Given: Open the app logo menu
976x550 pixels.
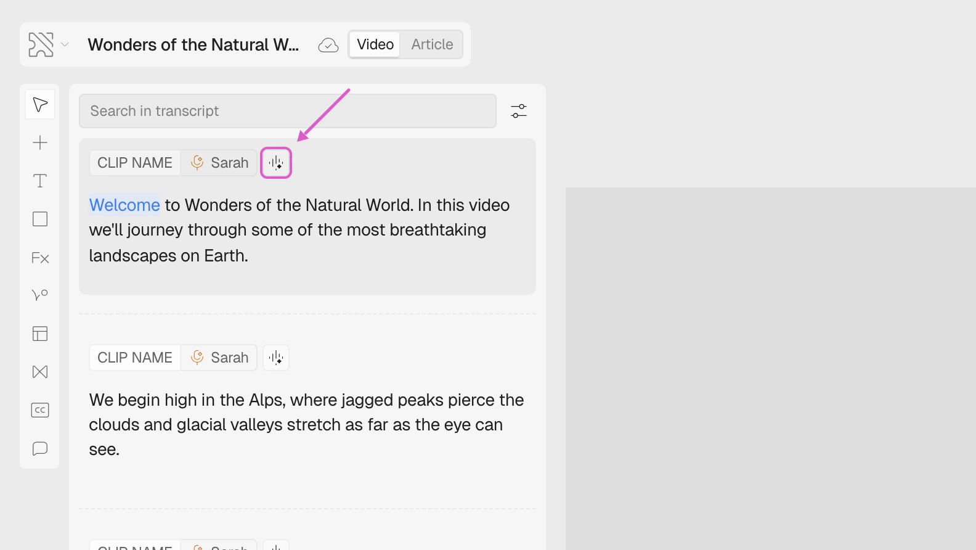Looking at the screenshot, I should (x=41, y=44).
